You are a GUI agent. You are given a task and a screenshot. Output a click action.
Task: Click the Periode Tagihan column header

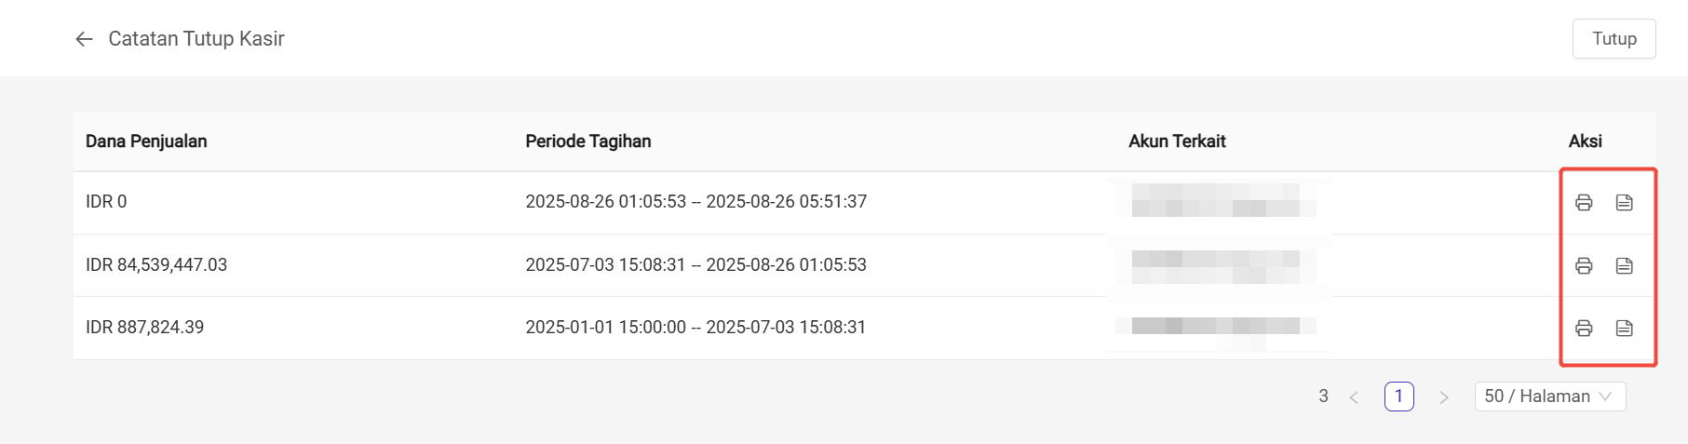[x=588, y=141]
